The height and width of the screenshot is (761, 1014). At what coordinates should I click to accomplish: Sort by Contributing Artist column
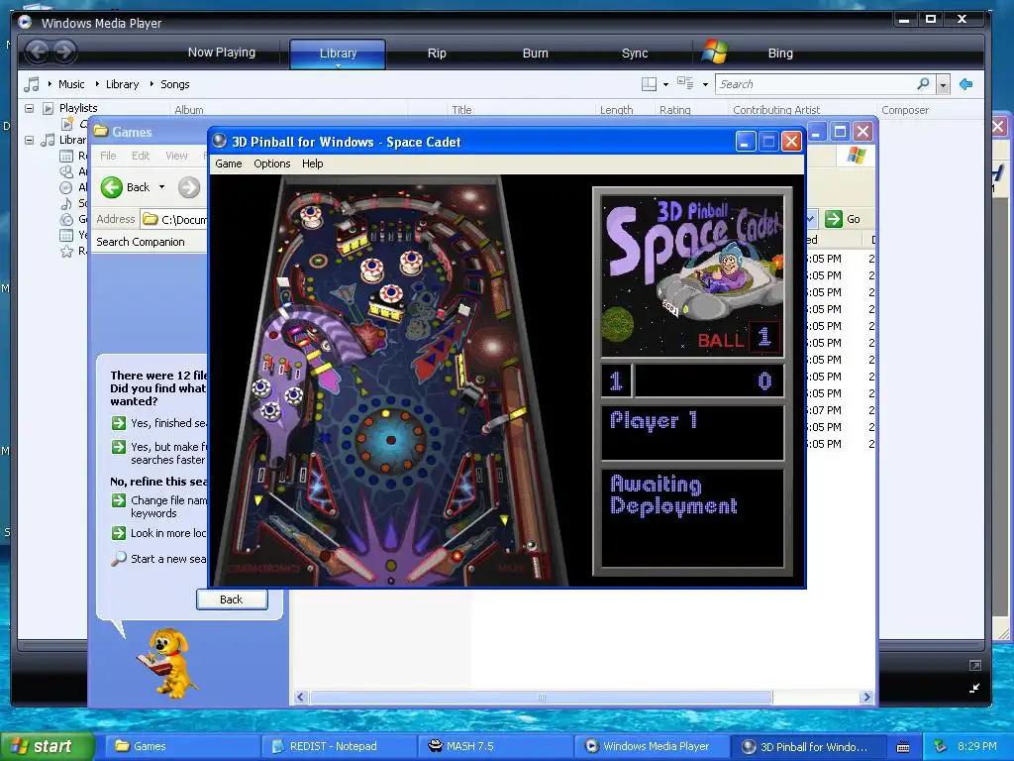pos(776,110)
